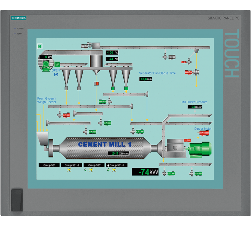The width and height of the screenshot is (251, 226).
Task: Click the speaker icon under Group 591-1
Action: (x=108, y=170)
